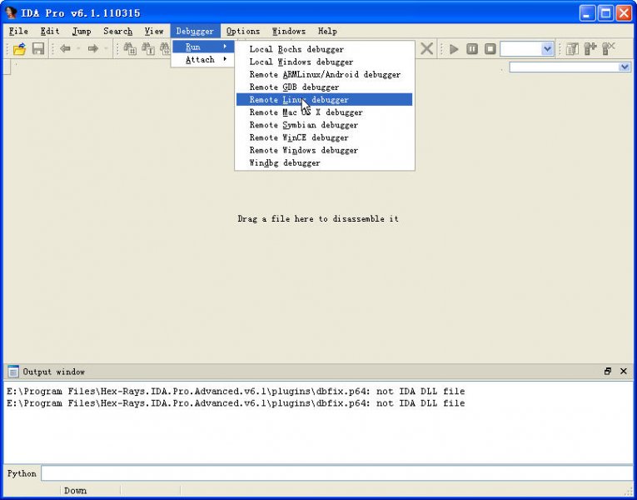Expand the Attach submenu entry
Image resolution: width=637 pixels, height=500 pixels.
pyautogui.click(x=202, y=60)
